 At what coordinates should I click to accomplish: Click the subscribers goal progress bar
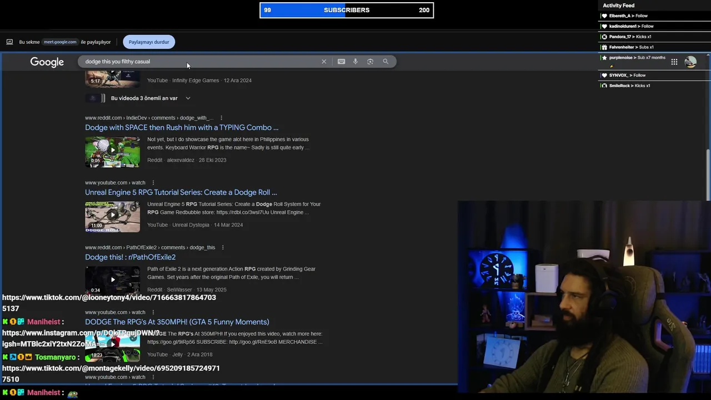tap(347, 10)
